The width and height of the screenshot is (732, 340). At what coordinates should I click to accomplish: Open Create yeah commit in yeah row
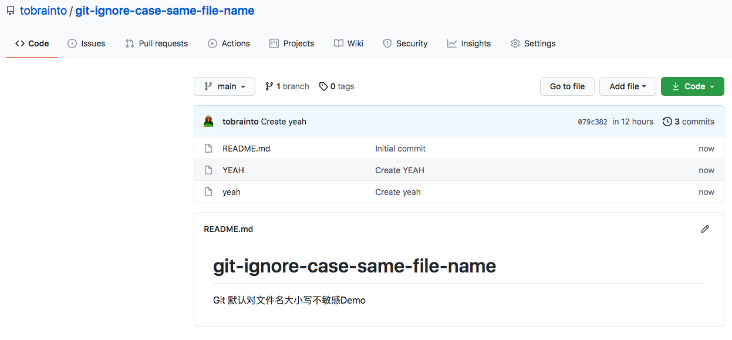pyautogui.click(x=398, y=192)
